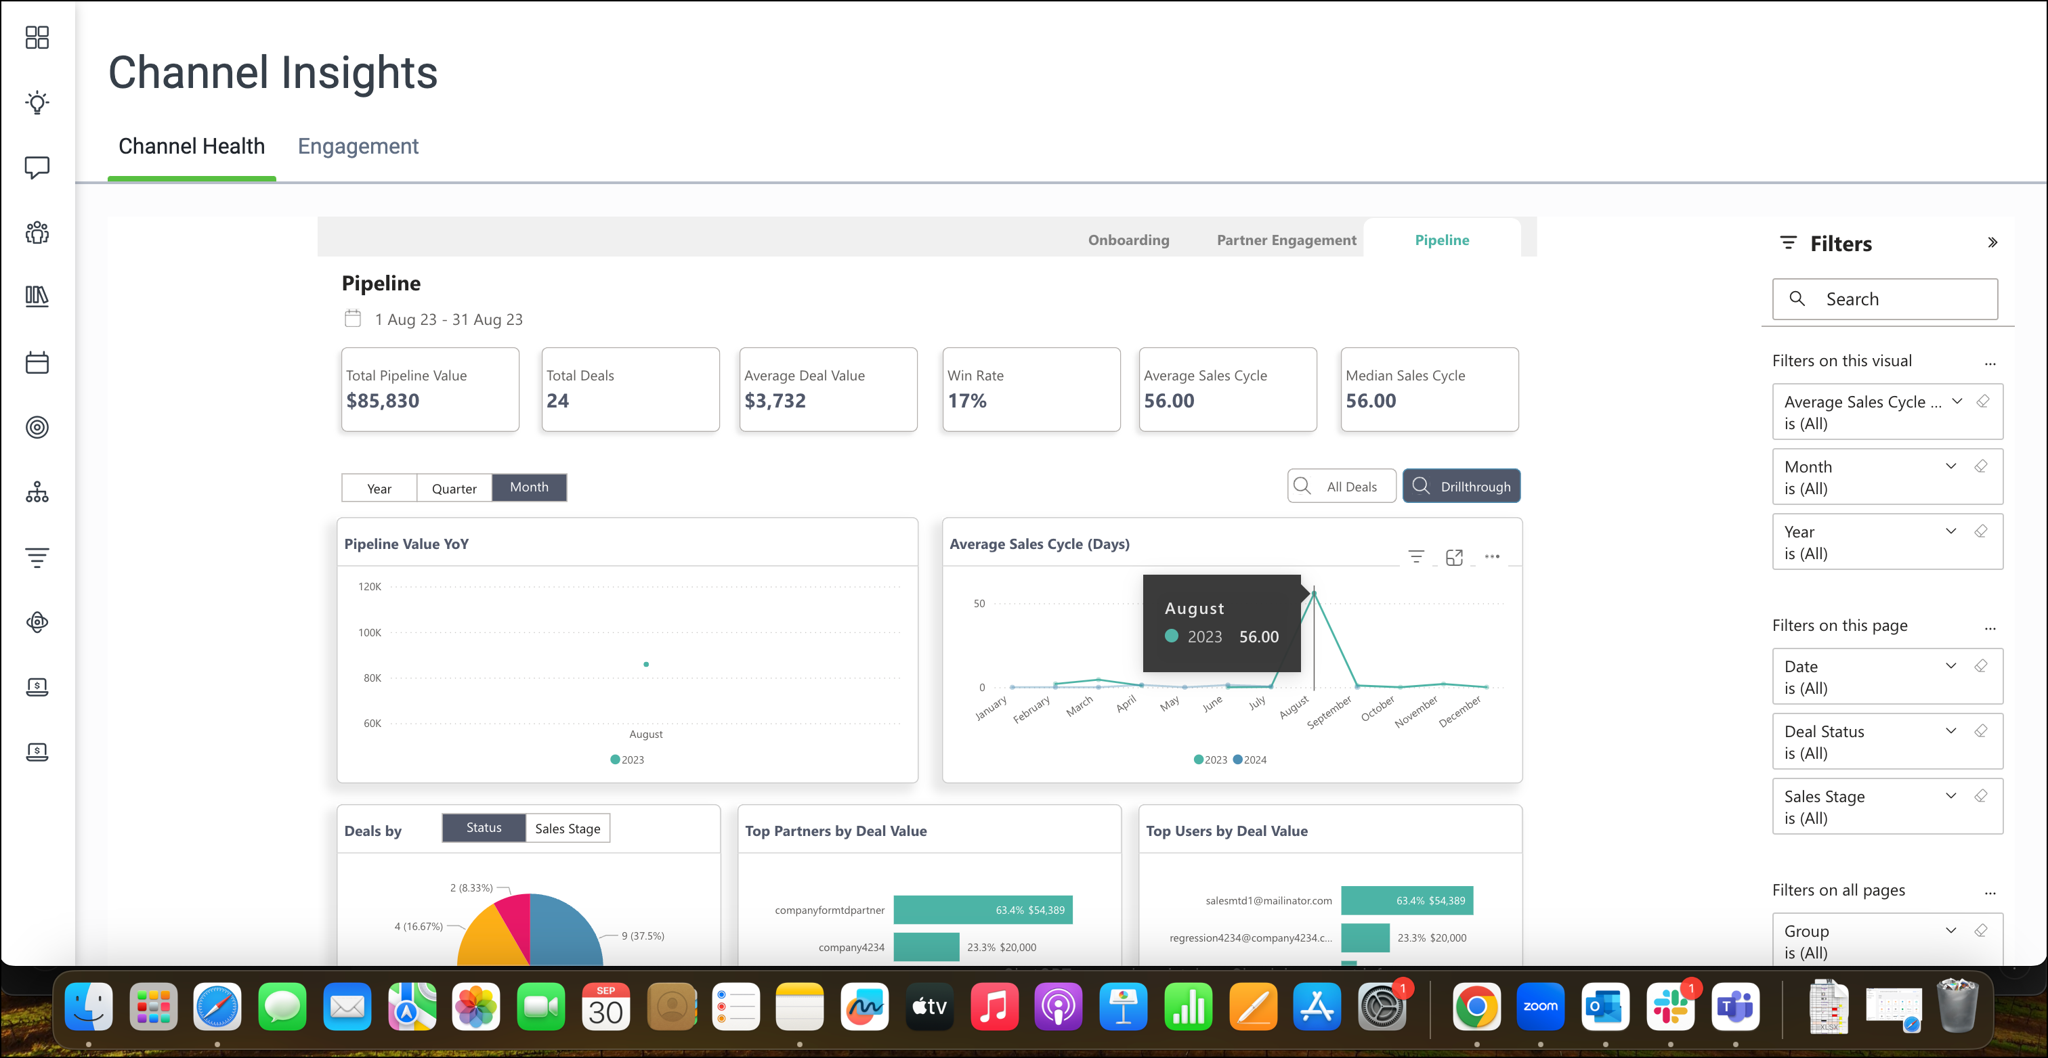Clear the Year filter with eraser icon

coord(1980,531)
